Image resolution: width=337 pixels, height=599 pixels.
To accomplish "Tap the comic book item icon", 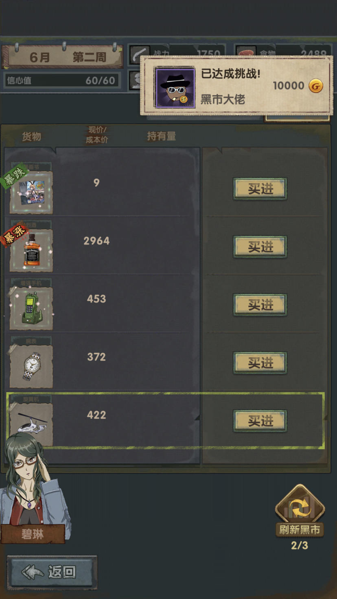I will coord(31,192).
